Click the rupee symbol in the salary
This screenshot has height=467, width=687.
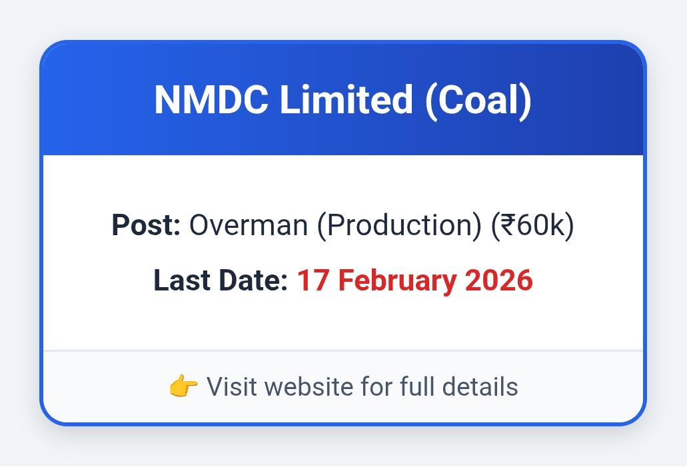pos(506,225)
